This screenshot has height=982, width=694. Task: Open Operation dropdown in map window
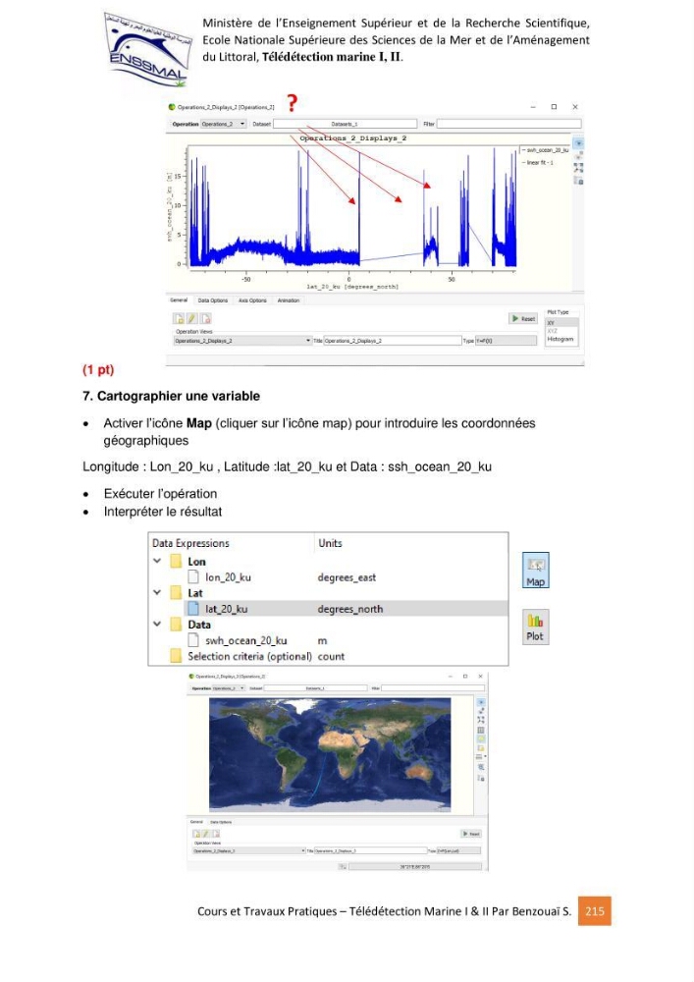point(229,687)
